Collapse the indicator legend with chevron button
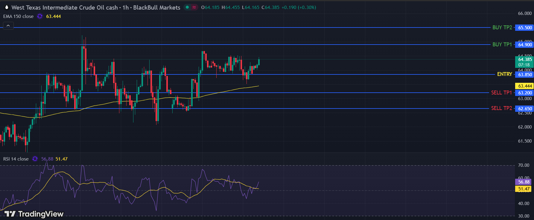The image size is (534, 220). point(8,26)
